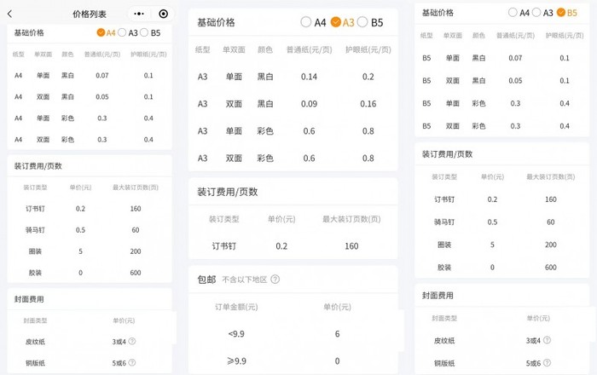Click 0.07 price in right panel B5 row

click(515, 58)
